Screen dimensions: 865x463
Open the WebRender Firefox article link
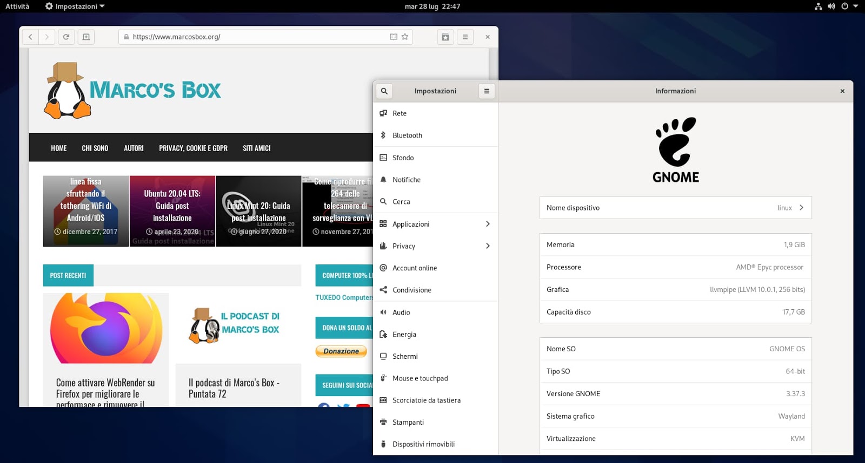105,393
